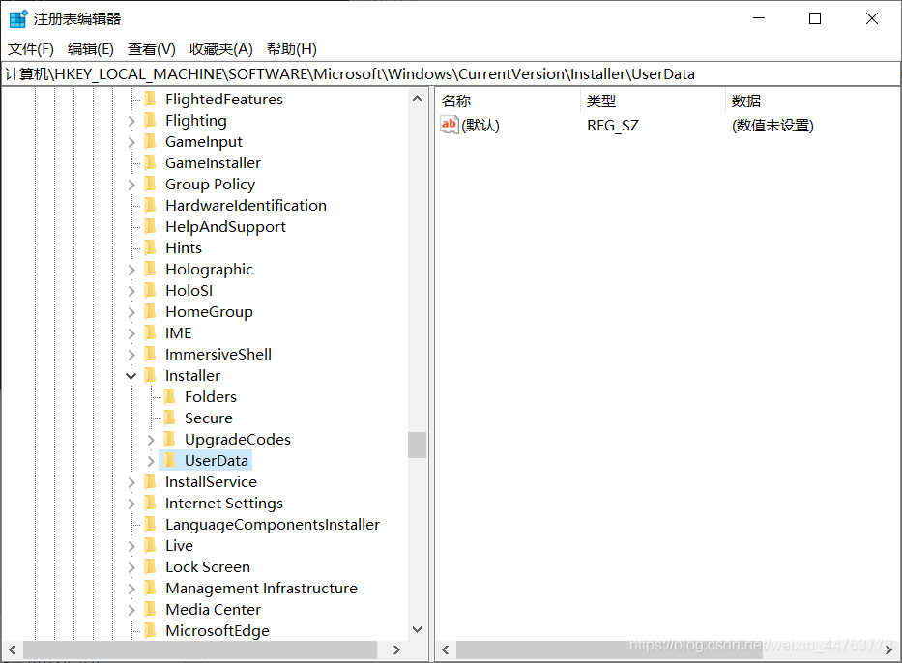Expand the GameInput key
This screenshot has height=663, width=902.
(131, 142)
